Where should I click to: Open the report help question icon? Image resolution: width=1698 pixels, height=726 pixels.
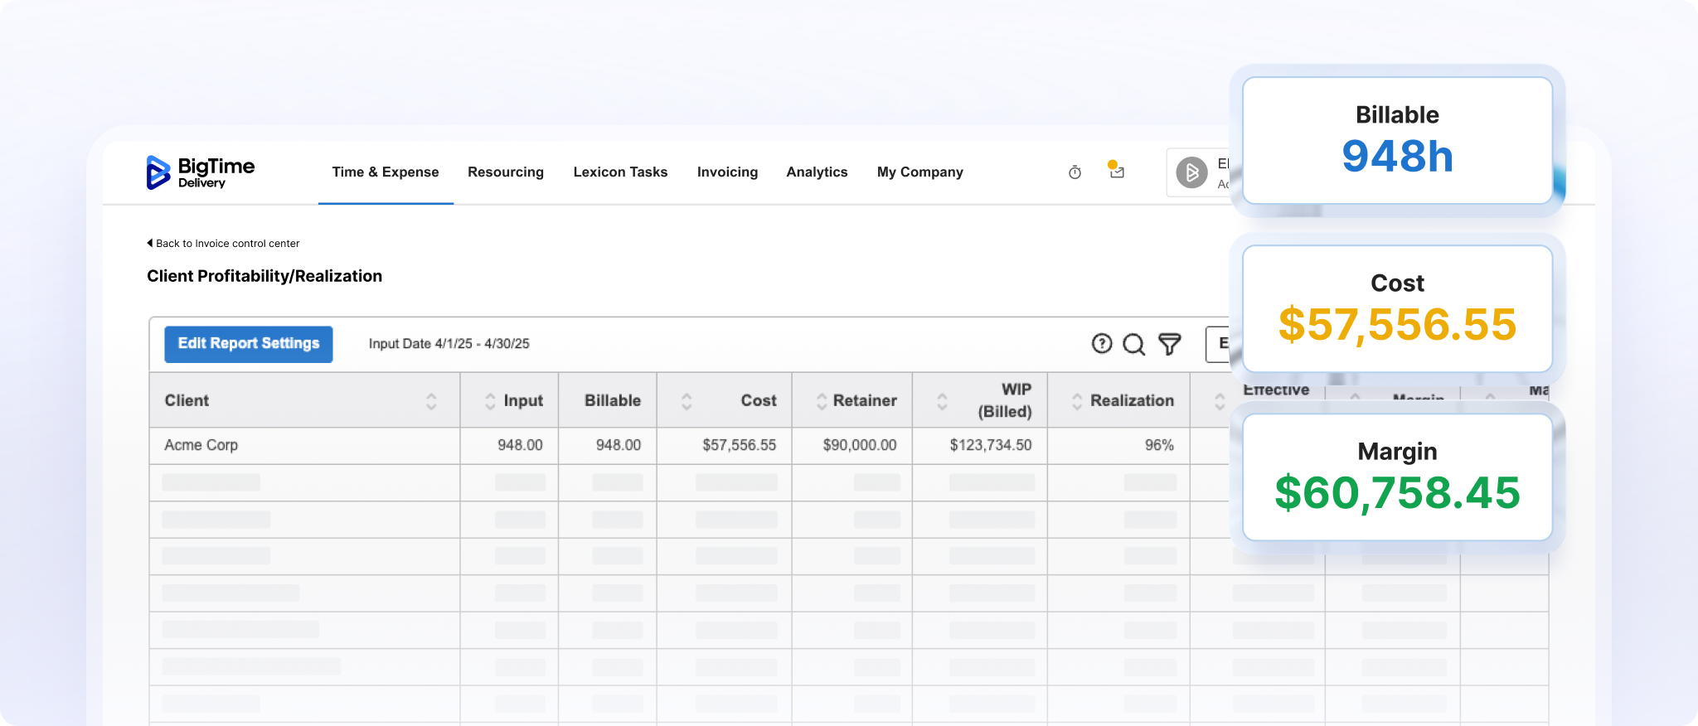pyautogui.click(x=1101, y=344)
